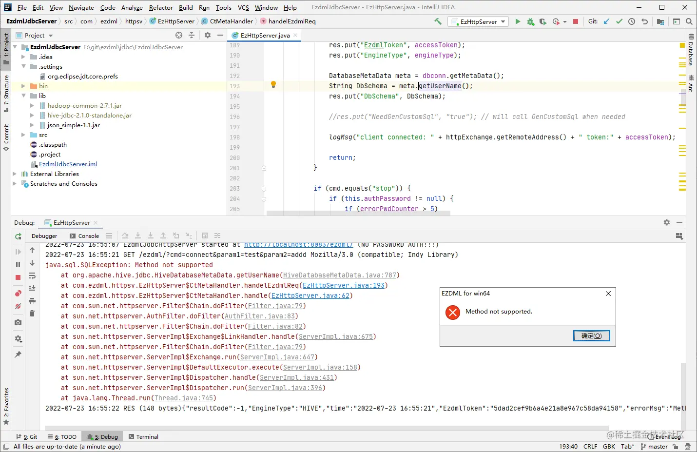The width and height of the screenshot is (697, 452).
Task: Open Project Structure icon
Action: (x=660, y=21)
